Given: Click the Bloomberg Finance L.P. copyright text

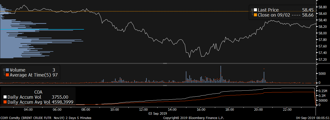Looking at the screenshot, I should point(193,118).
